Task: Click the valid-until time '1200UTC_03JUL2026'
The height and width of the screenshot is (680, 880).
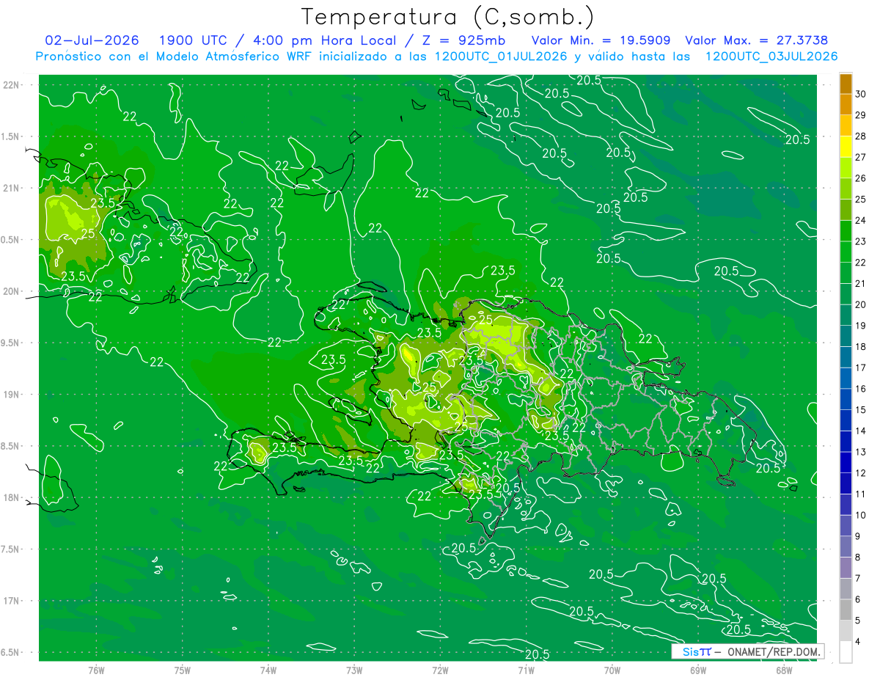Action: (x=771, y=56)
